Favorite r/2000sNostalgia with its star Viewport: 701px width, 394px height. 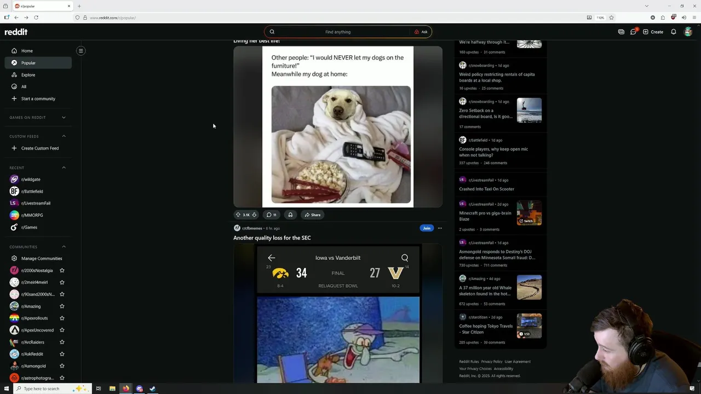(x=62, y=270)
